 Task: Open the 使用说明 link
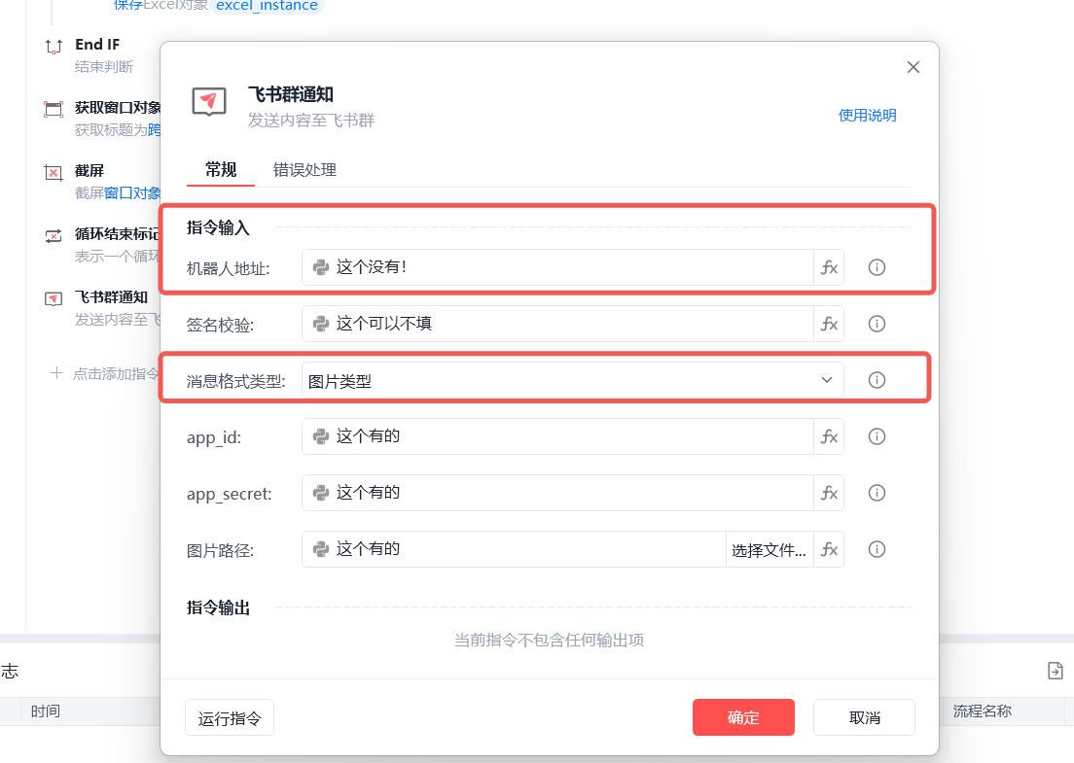tap(867, 115)
